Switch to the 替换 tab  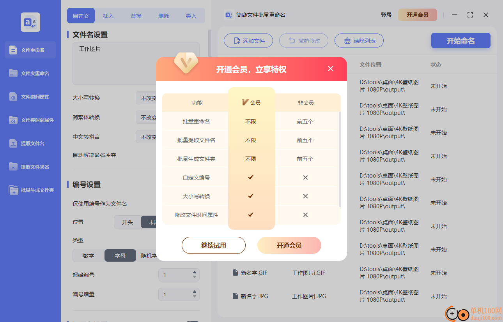136,16
